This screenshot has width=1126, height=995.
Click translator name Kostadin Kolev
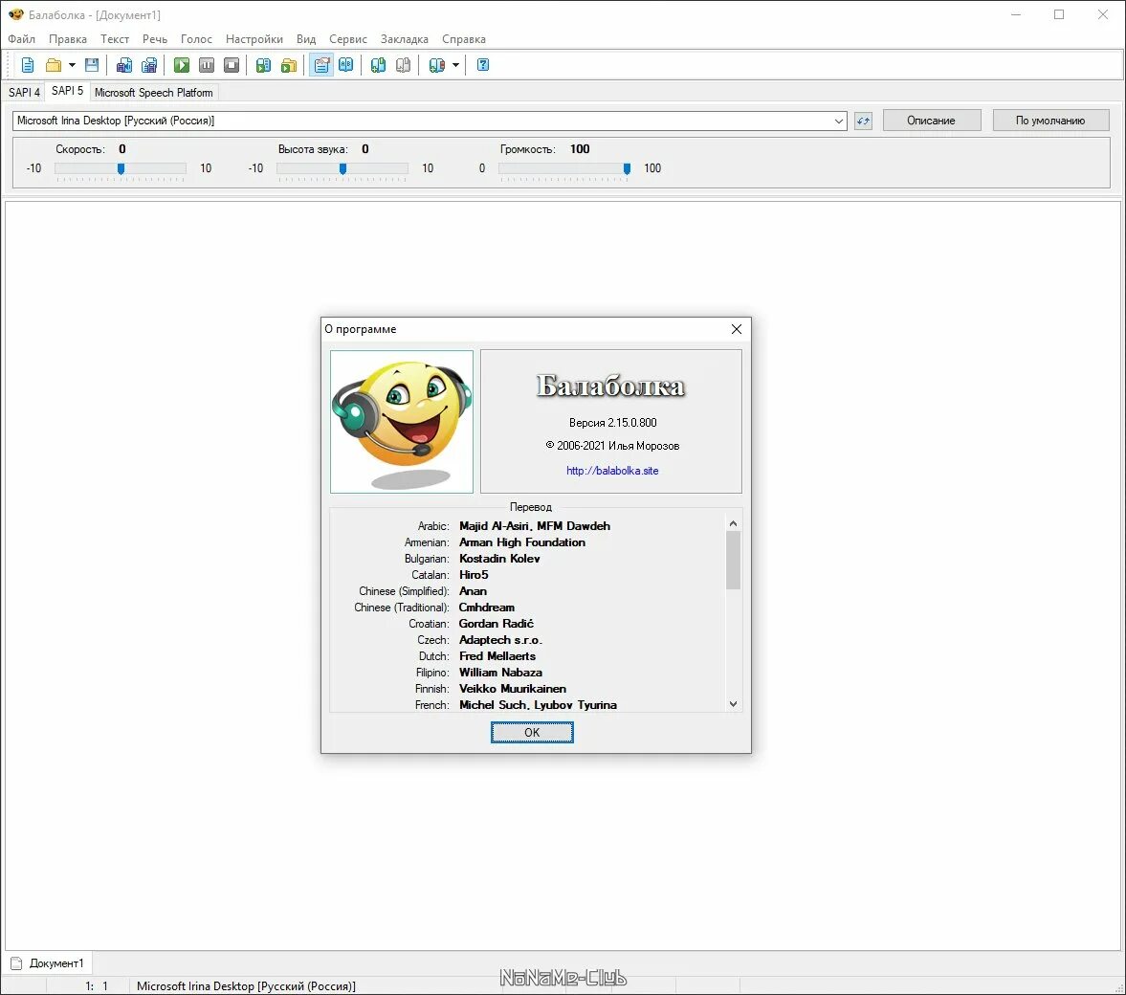[499, 559]
